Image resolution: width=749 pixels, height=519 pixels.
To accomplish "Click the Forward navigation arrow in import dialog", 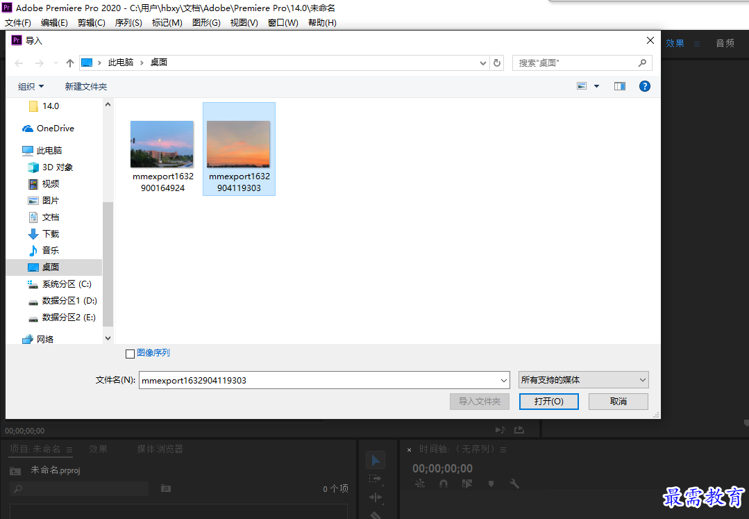I will (39, 63).
